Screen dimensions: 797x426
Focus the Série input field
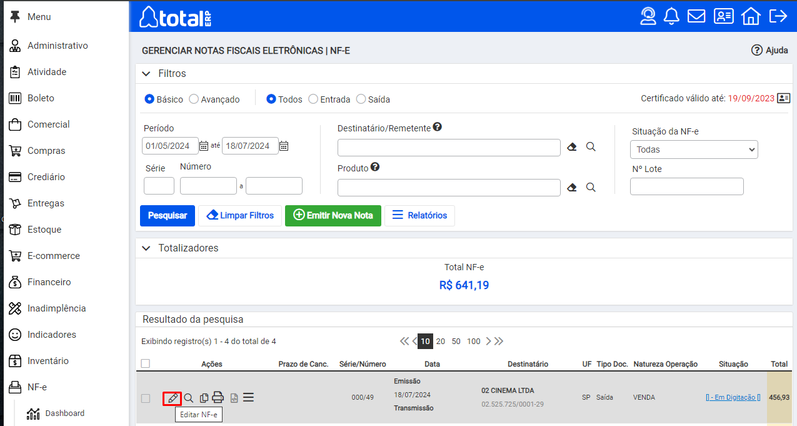click(x=159, y=186)
